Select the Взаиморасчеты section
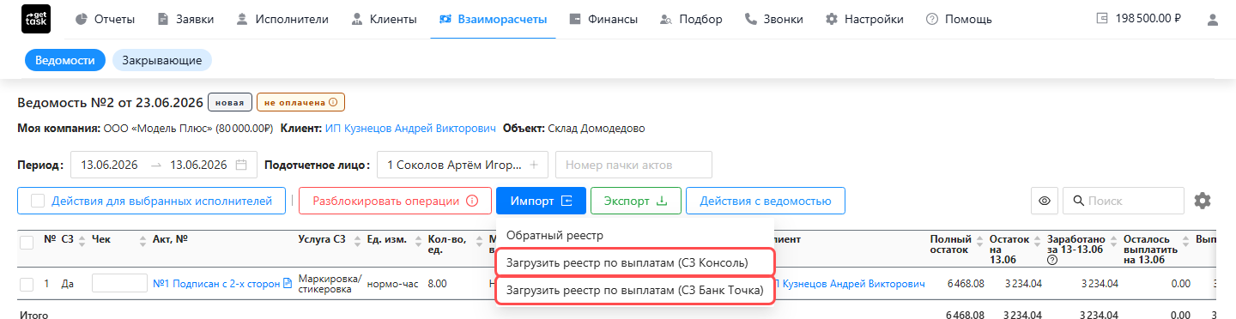The image size is (1236, 319). pyautogui.click(x=493, y=19)
